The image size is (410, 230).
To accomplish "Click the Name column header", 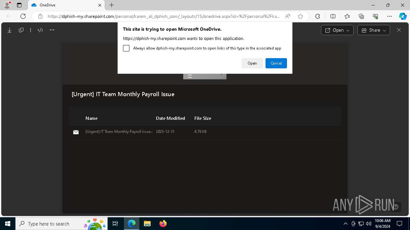I will tap(91, 118).
